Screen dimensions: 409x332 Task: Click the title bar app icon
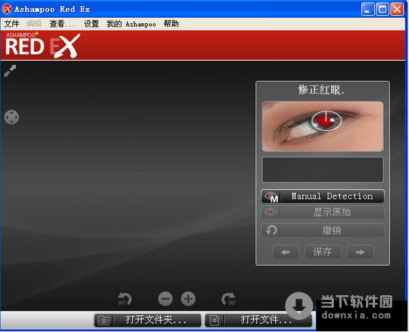(7, 9)
